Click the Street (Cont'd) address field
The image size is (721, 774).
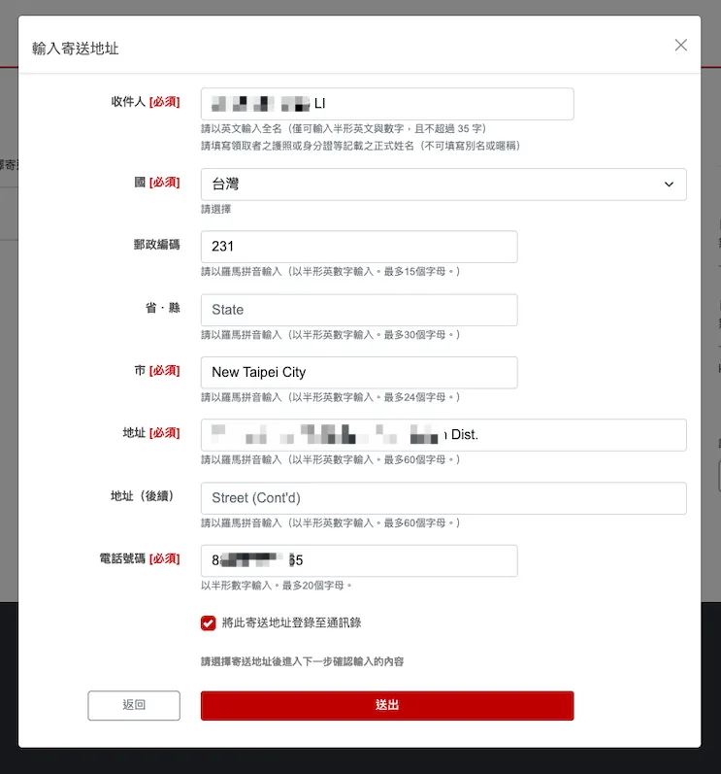pos(442,498)
